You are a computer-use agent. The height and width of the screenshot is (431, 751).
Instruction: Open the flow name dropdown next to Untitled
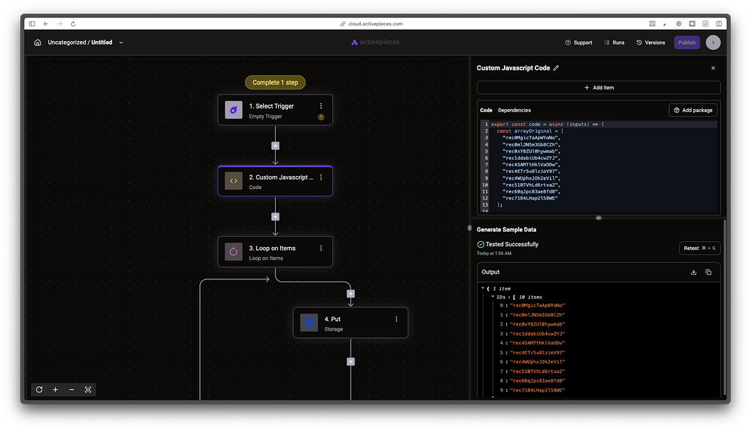click(121, 42)
